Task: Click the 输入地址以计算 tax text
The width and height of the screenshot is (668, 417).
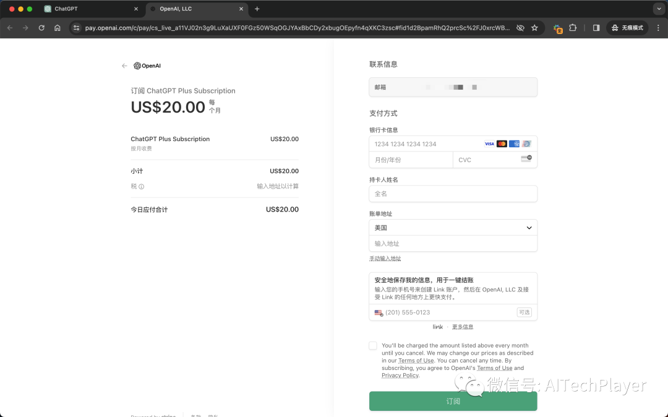Action: [278, 187]
